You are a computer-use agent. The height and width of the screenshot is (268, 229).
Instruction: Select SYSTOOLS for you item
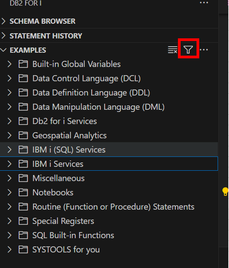(x=66, y=249)
